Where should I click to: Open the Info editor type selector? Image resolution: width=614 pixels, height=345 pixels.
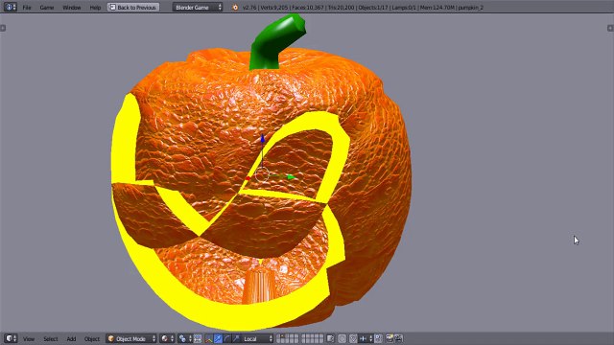point(11,7)
